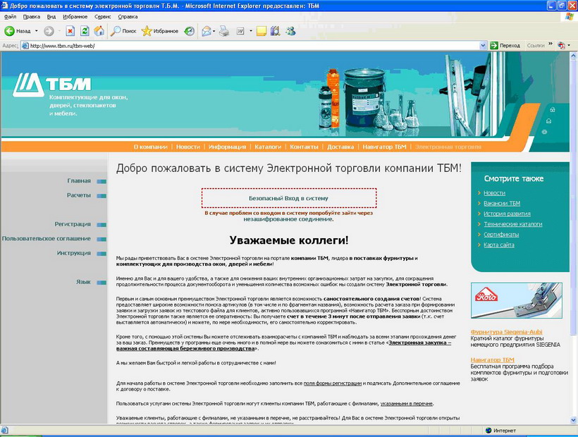
Task: Open Фурнитура Siegenia-Aubi link
Action: click(x=507, y=332)
